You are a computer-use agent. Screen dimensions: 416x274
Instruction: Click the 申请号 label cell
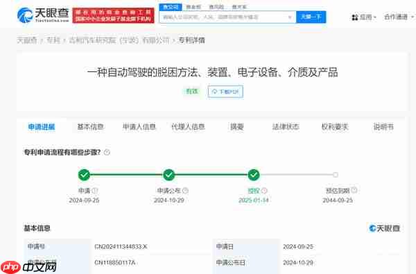click(x=57, y=247)
